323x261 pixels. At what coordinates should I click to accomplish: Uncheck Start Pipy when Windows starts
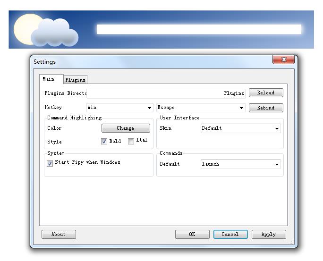click(50, 164)
